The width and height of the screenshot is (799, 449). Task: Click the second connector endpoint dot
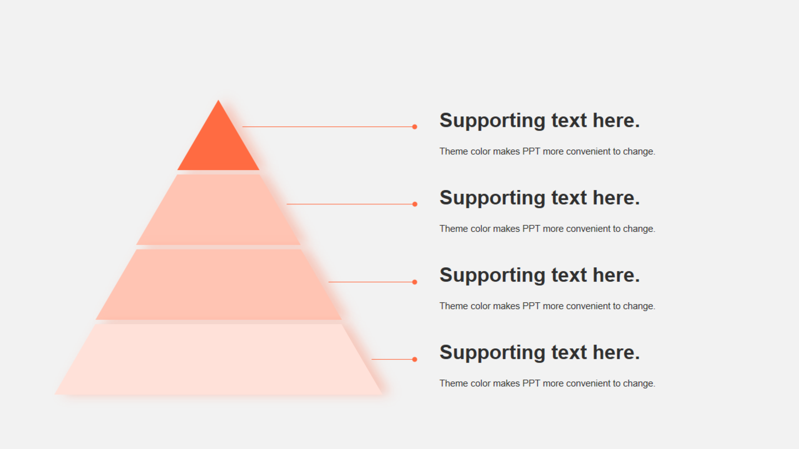pos(414,204)
